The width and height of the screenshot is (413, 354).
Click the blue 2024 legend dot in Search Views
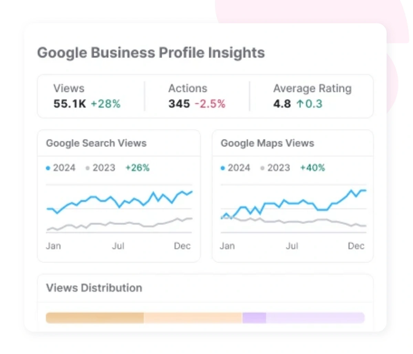tap(48, 168)
